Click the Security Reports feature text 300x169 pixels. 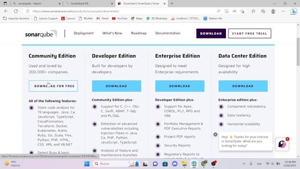[177, 146]
